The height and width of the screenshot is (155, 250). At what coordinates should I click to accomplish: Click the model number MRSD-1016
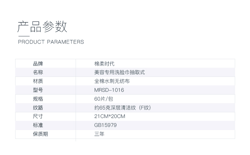tap(109, 90)
